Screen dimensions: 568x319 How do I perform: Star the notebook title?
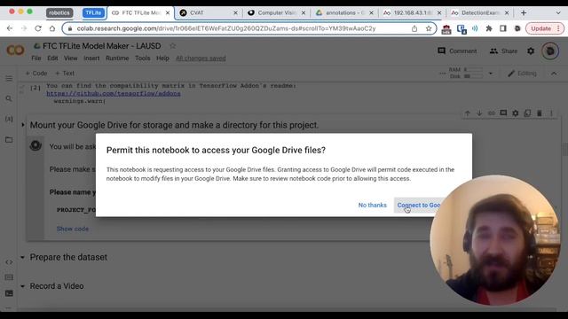click(173, 46)
